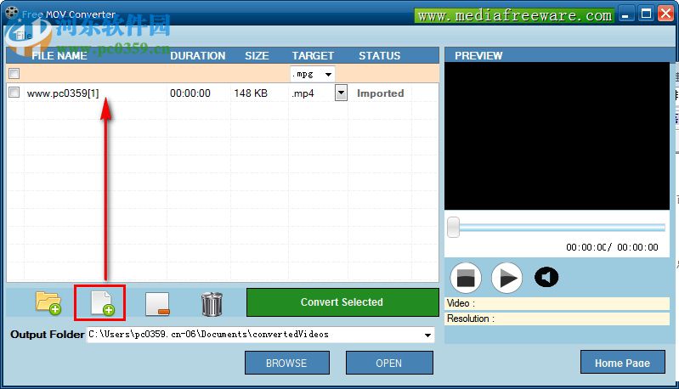Click the BROWSE button
This screenshot has width=679, height=389.
(x=286, y=363)
